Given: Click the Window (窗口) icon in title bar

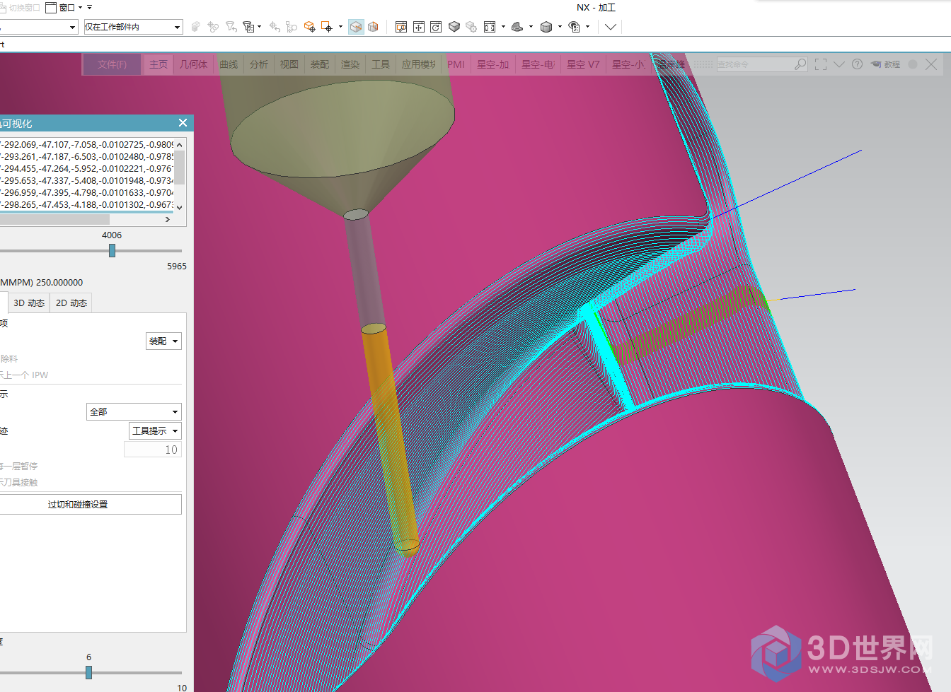Looking at the screenshot, I should pos(51,8).
